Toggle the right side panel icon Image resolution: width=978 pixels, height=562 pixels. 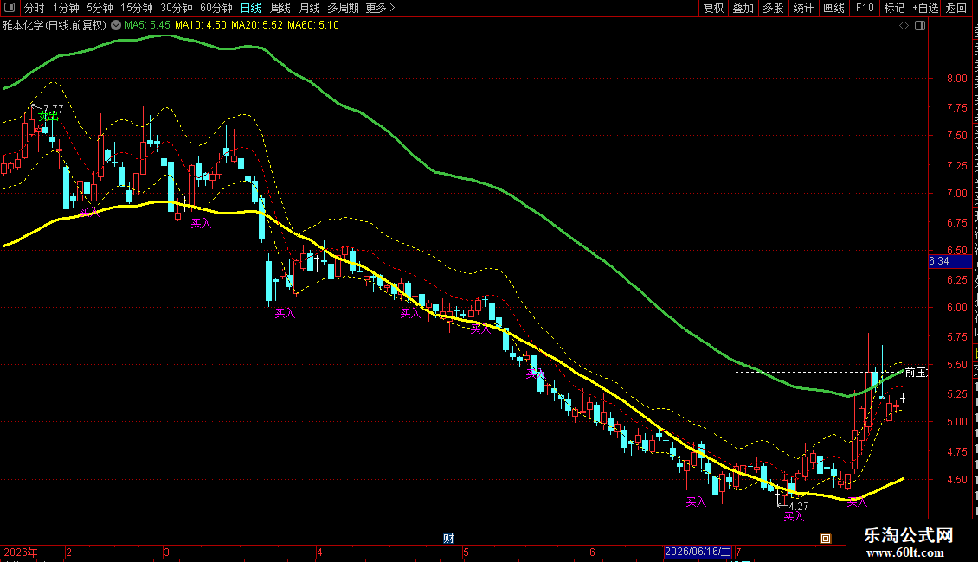pos(920,26)
